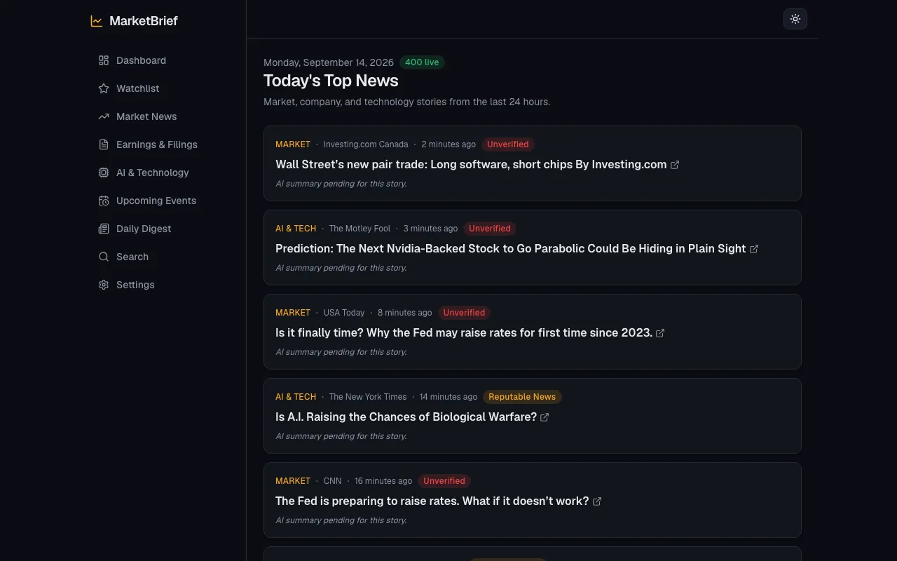Click the Earnings & Filings document icon
Viewport: 897px width, 561px height.
coord(104,144)
